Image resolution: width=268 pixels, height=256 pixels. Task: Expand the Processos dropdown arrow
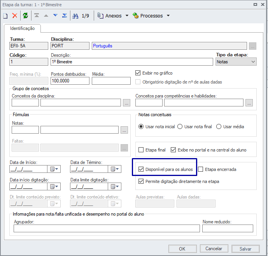point(168,16)
